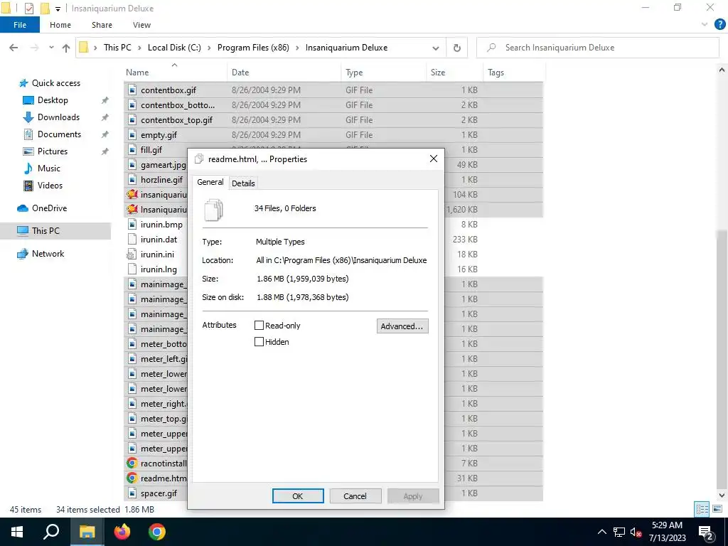728x546 pixels.
Task: Click the spacer.gif file icon
Action: point(132,493)
